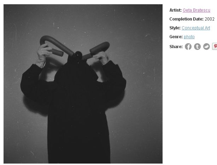Screen dimensions: 217x165
Task: Click the Share label text
Action: coord(176,47)
